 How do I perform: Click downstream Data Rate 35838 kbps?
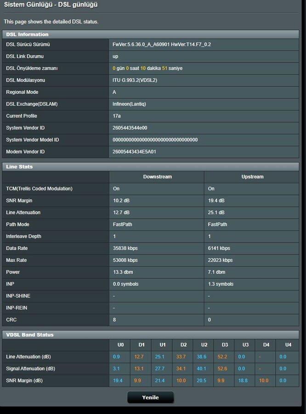point(125,248)
